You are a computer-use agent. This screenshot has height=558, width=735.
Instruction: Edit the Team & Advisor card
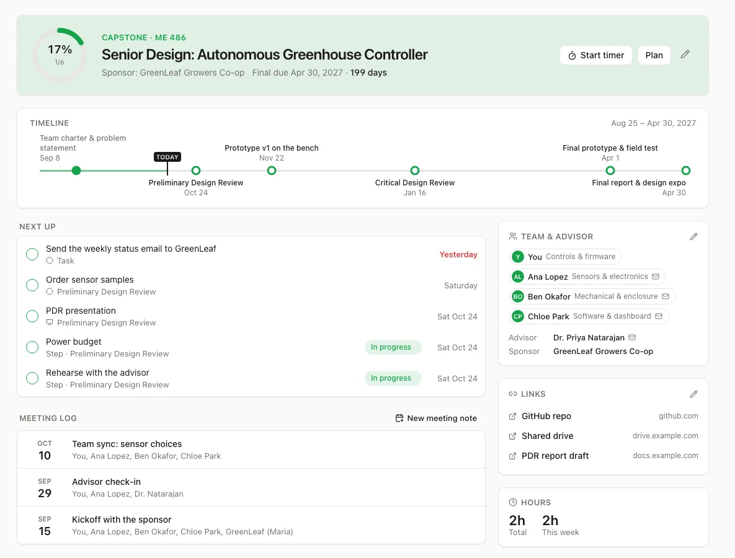[x=693, y=237]
